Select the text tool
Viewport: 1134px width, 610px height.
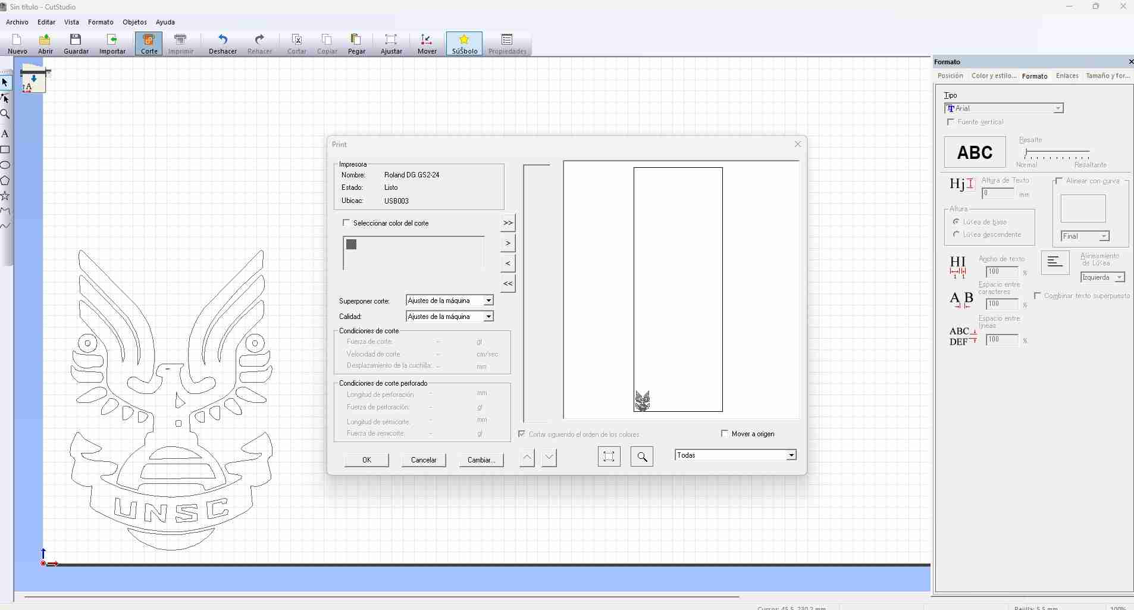[x=5, y=134]
